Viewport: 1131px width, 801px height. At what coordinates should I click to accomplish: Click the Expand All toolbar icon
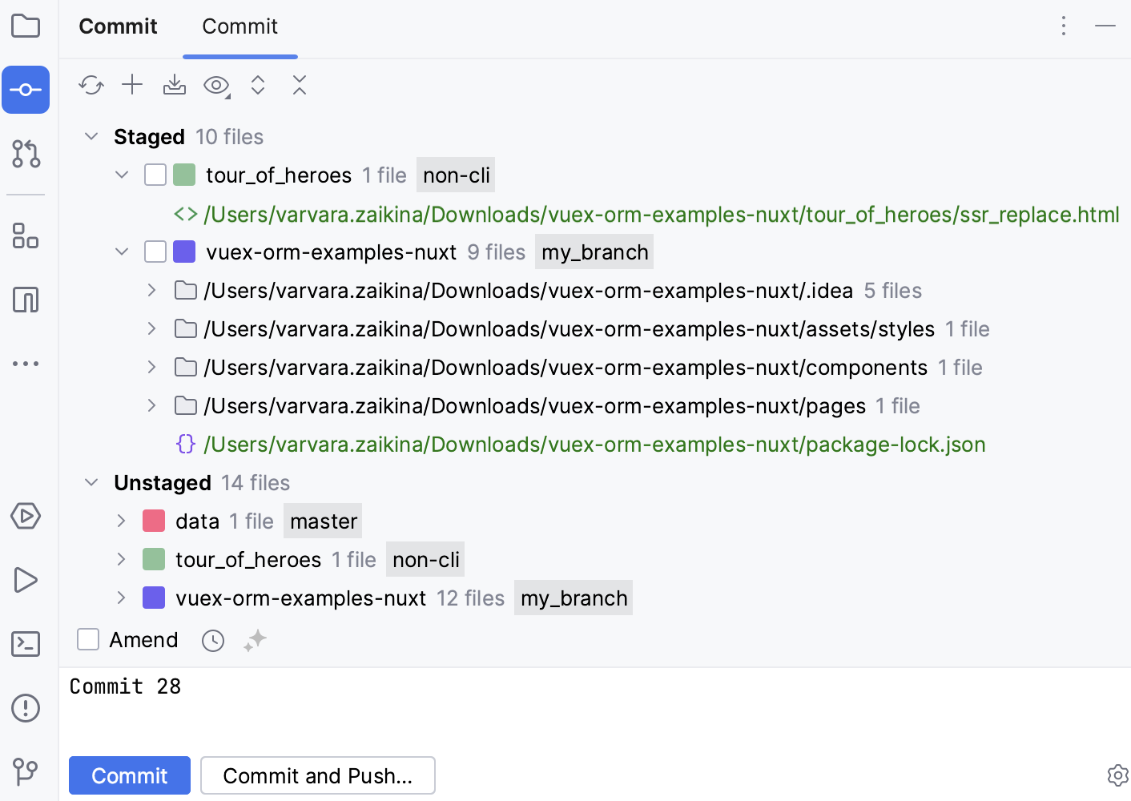[258, 85]
